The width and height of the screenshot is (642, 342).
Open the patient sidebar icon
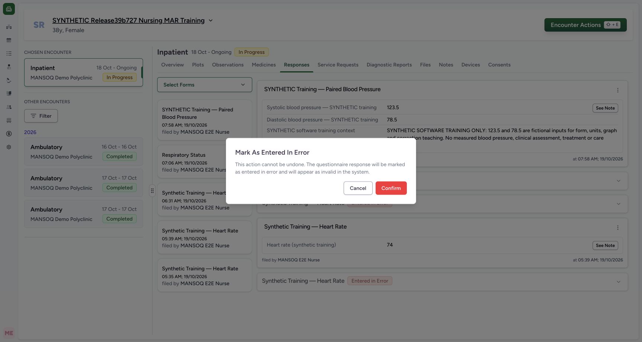9,67
